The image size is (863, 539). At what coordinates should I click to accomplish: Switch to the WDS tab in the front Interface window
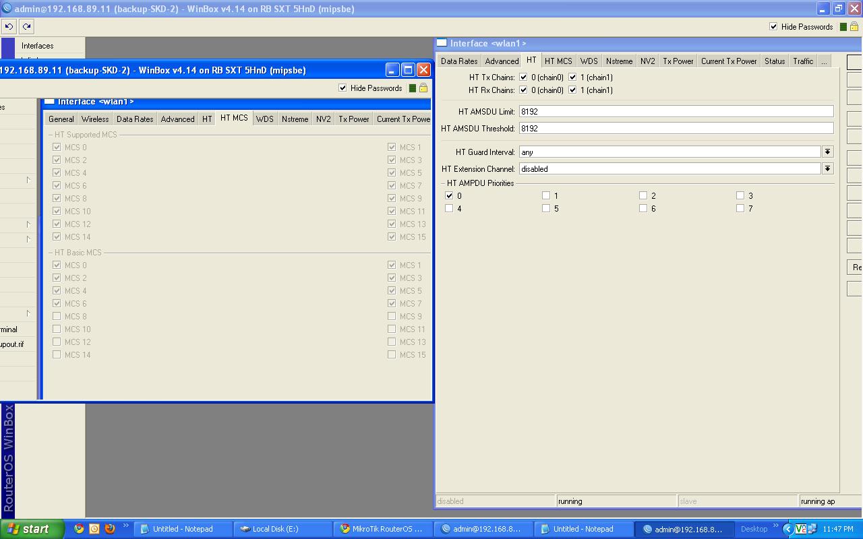[x=265, y=119]
